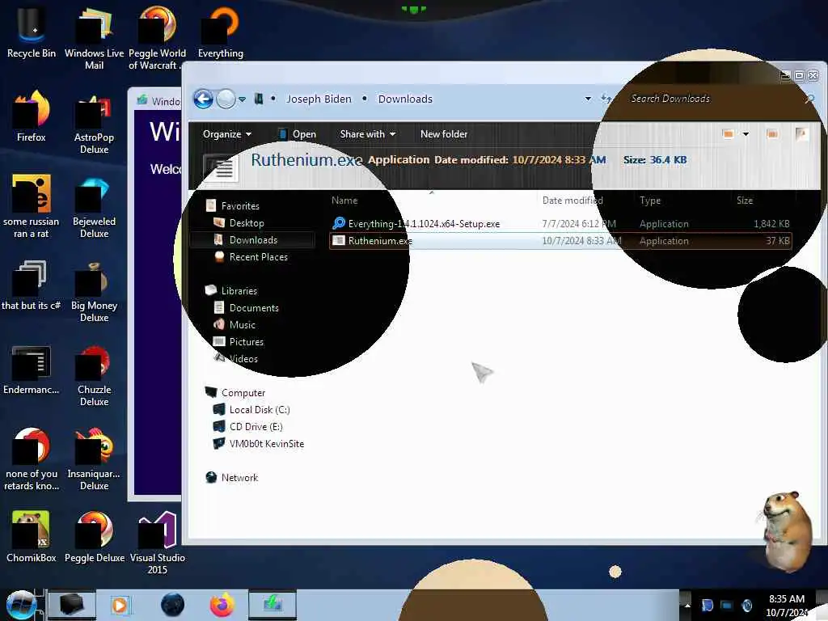The width and height of the screenshot is (828, 621).
Task: Open Peggle World of Warcraft icon
Action: 157,38
